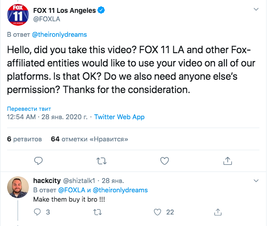View the 64 отметки «Нравится» list

(x=90, y=139)
